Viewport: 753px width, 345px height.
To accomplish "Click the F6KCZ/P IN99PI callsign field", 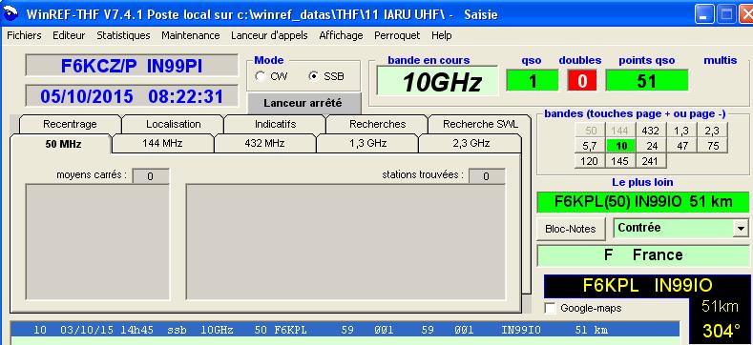I will (x=131, y=66).
